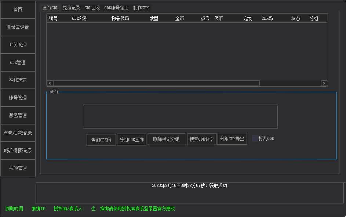Viewport: 346px width, 217px height.
Task: Click the CDK名称 column header
Action: (x=80, y=18)
